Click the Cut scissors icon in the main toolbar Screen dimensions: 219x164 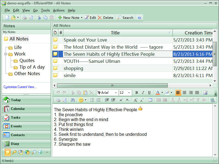point(39,17)
